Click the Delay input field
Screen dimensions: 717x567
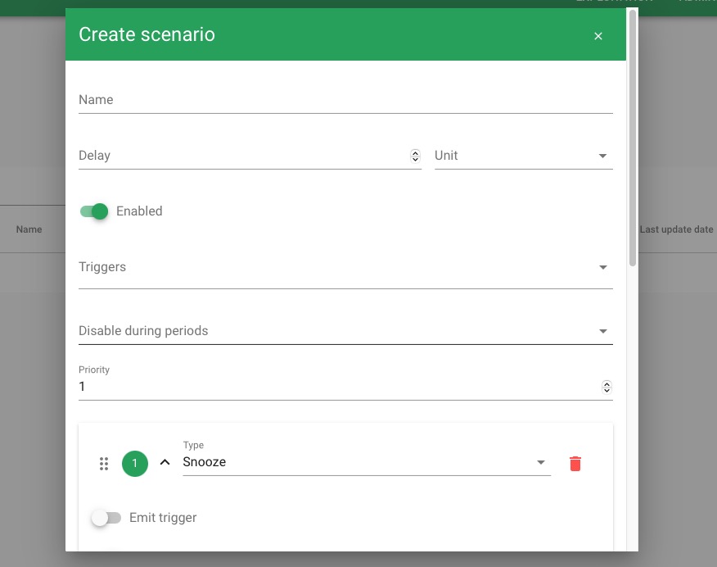pyautogui.click(x=246, y=156)
